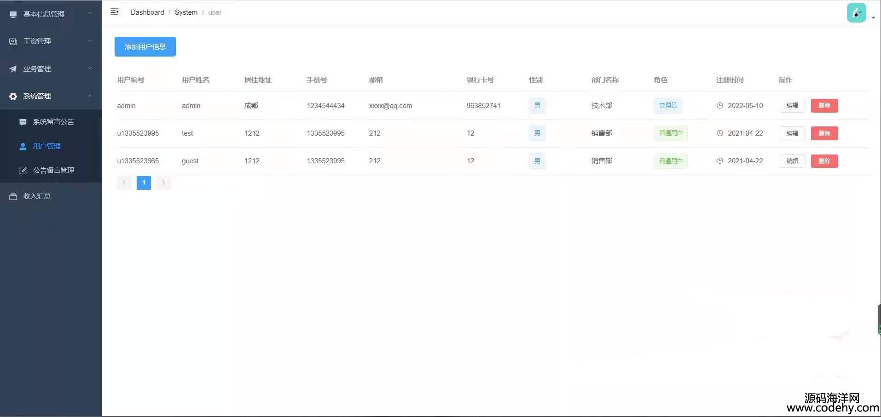
Task: Click the money icon beside 工资管理
Action: pyautogui.click(x=13, y=41)
